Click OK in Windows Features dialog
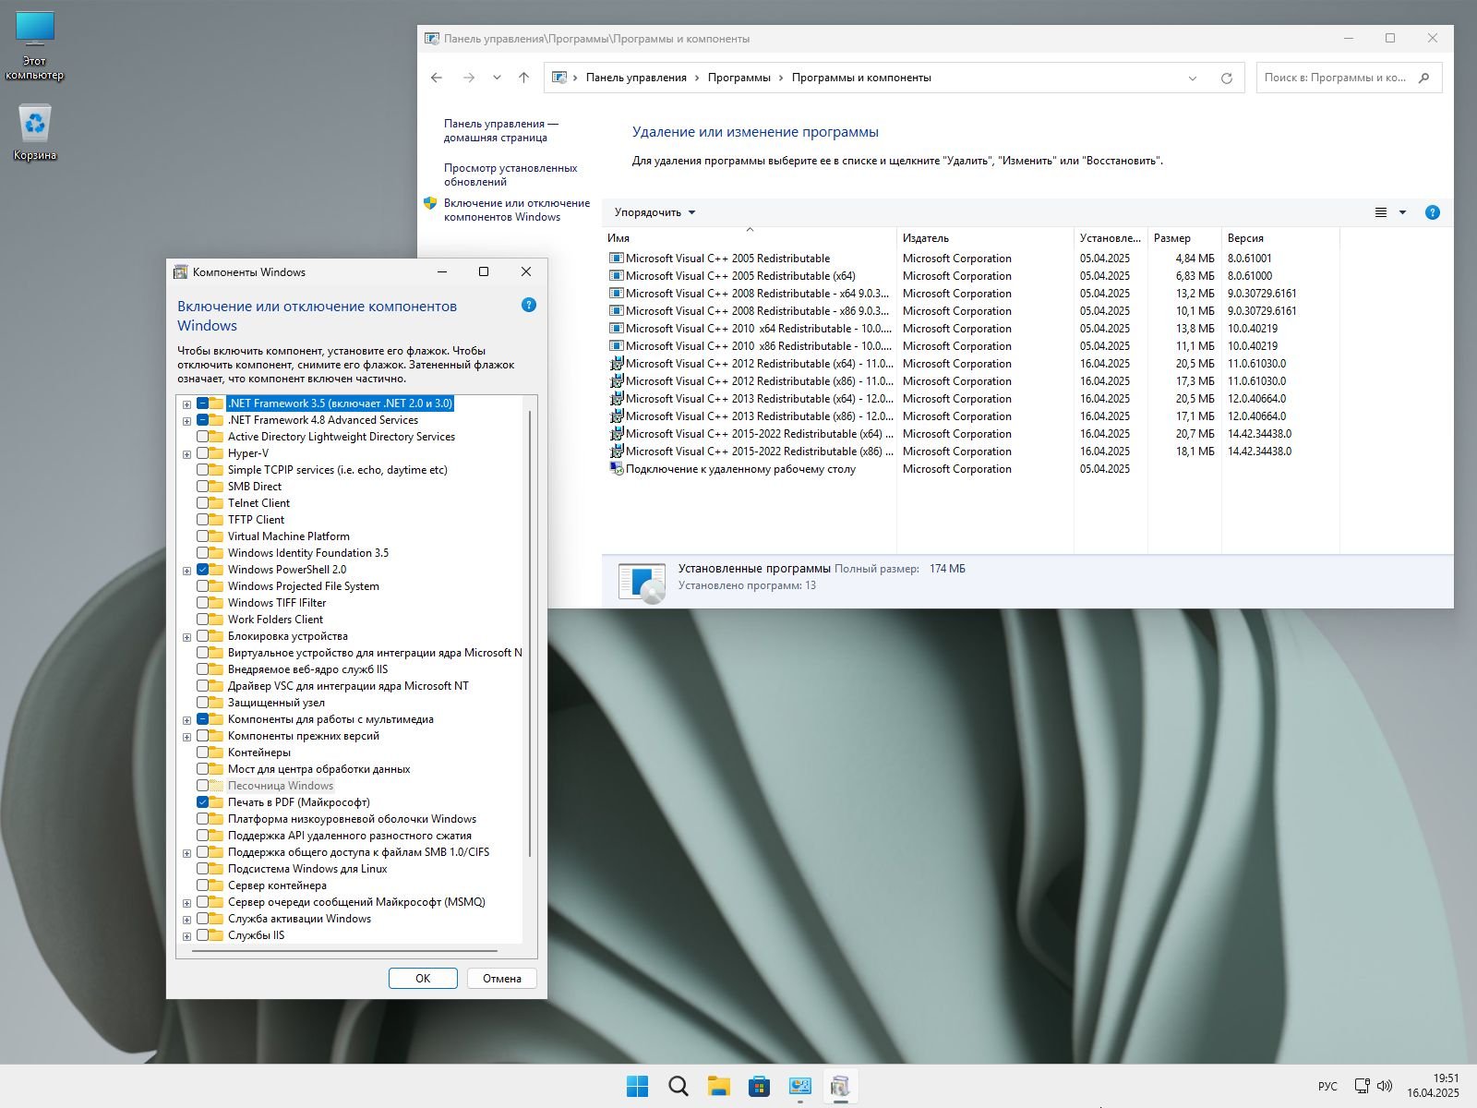This screenshot has height=1108, width=1477. pyautogui.click(x=423, y=979)
